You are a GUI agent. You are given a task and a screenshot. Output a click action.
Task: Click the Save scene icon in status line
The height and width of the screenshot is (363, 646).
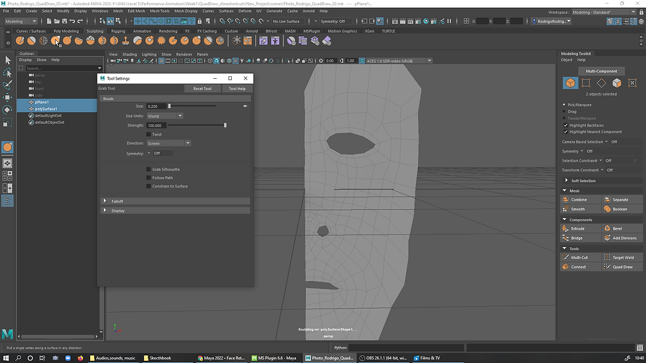pos(64,21)
